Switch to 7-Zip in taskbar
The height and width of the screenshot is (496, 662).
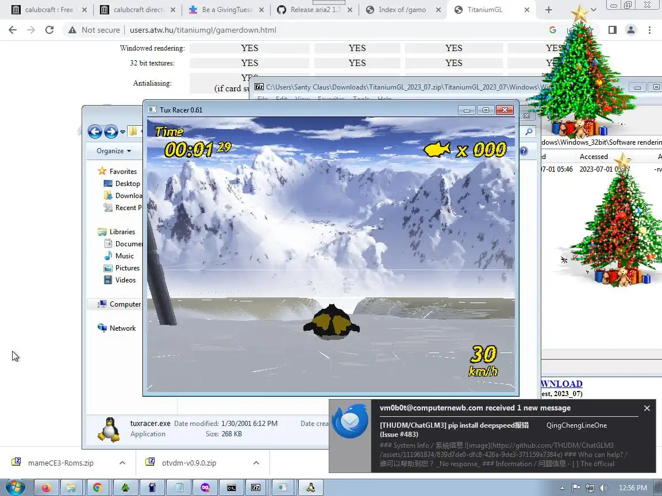pyautogui.click(x=256, y=488)
